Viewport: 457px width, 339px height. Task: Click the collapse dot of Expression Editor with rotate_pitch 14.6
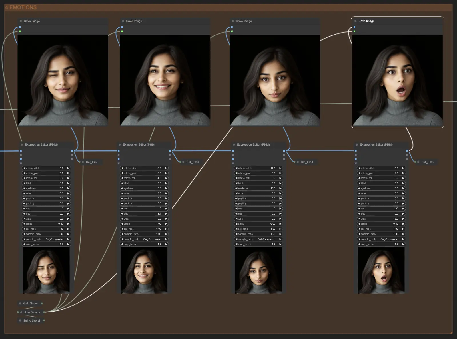coord(234,145)
